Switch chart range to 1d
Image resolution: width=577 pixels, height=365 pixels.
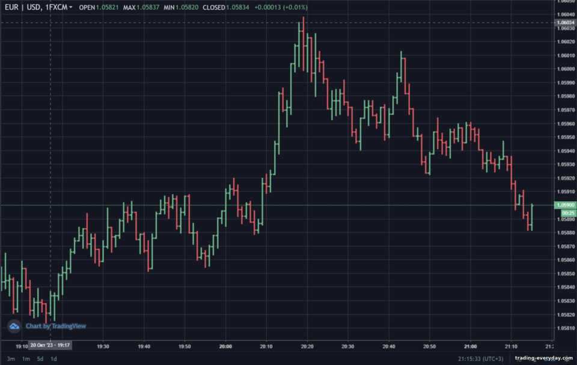click(x=53, y=359)
